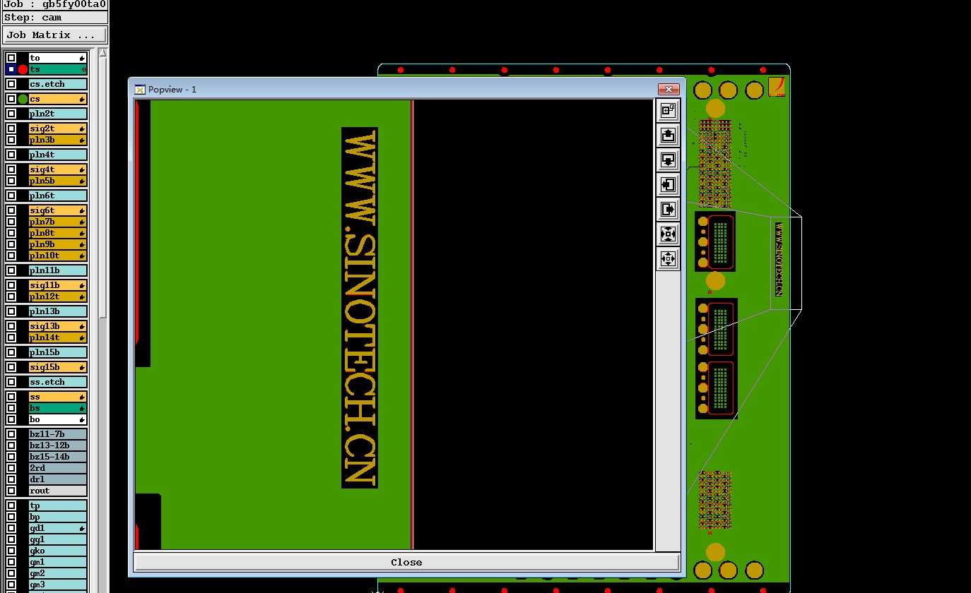Select the pln4t layer name
The height and width of the screenshot is (593, 971).
coord(58,155)
